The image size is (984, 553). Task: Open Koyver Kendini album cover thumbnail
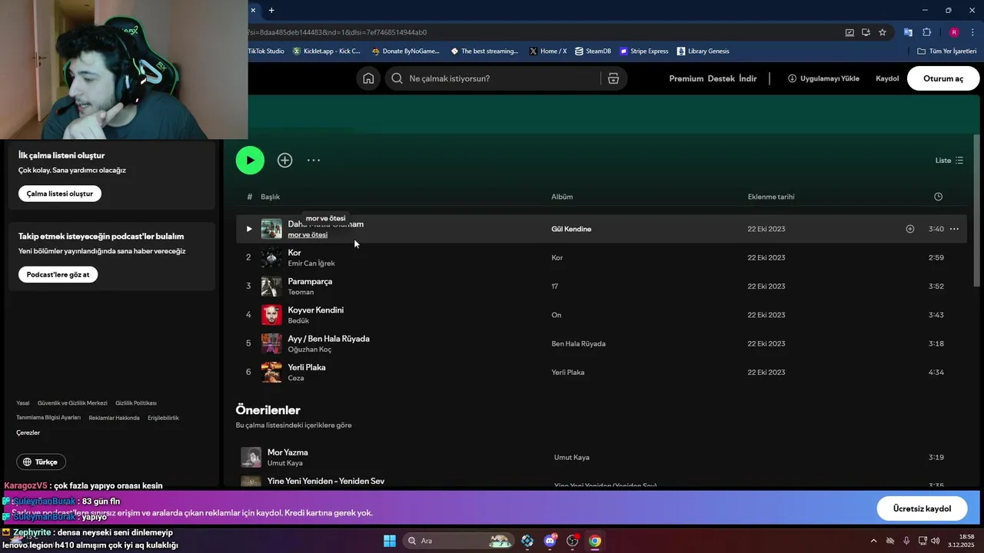[271, 315]
